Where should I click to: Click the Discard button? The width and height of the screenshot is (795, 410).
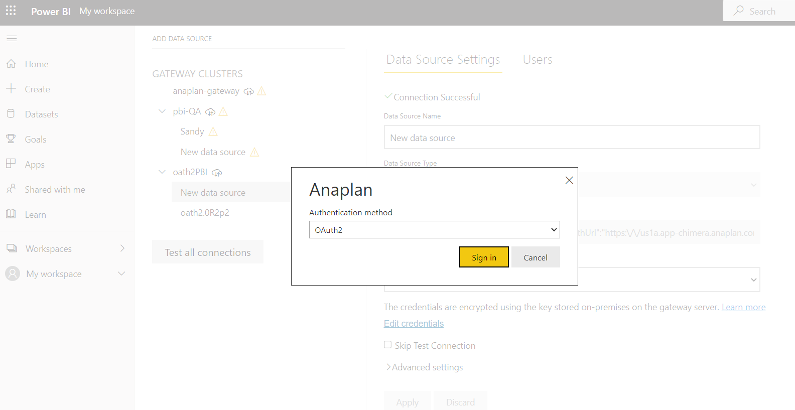point(460,402)
